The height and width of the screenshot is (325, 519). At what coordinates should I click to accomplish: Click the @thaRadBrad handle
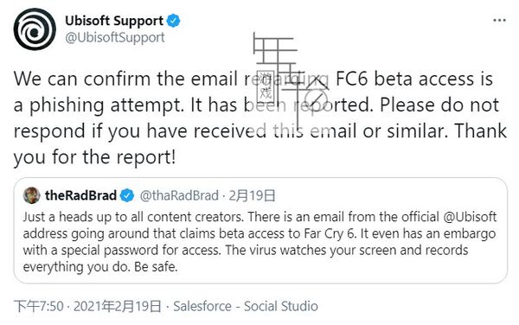[x=179, y=195]
